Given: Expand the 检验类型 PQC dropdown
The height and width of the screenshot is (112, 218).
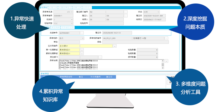Looking at the screenshot, I should coord(72,23).
